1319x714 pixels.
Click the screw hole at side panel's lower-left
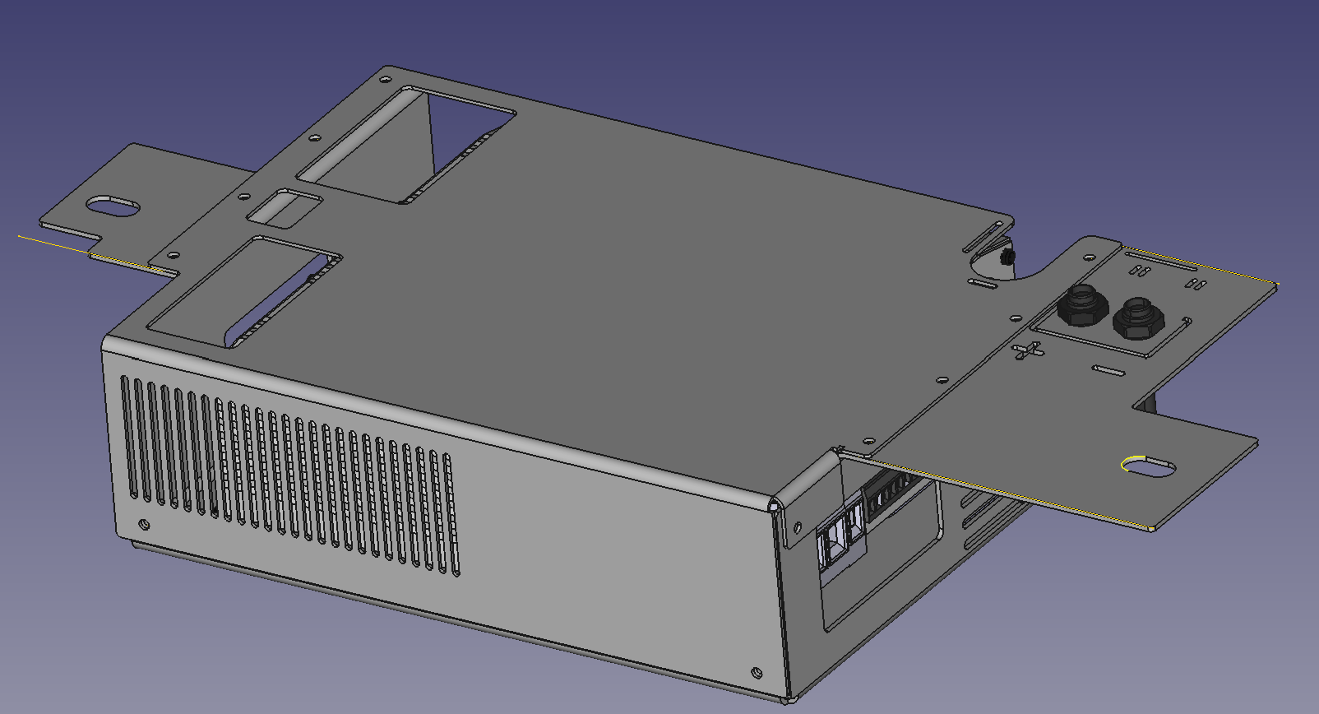coord(145,524)
